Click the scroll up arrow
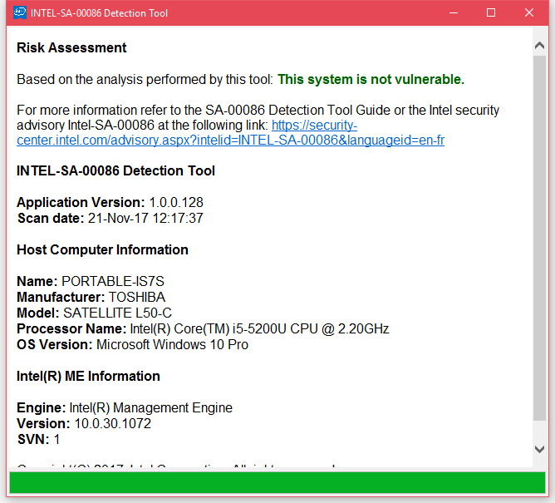The height and width of the screenshot is (503, 555). tap(539, 45)
